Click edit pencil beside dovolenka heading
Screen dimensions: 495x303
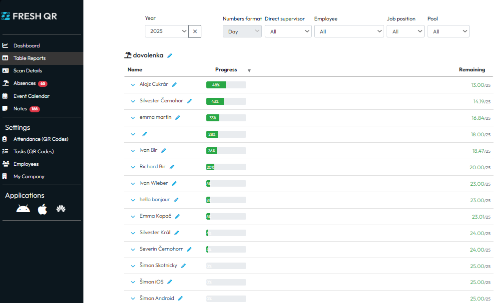(x=170, y=56)
